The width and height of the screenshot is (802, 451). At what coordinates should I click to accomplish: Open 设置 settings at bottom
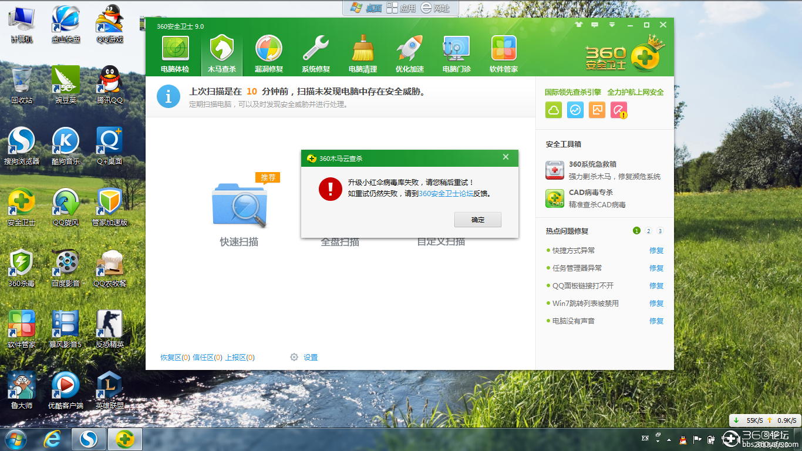coord(304,357)
